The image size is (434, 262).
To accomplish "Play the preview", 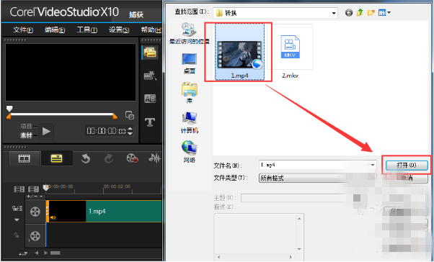I will pyautogui.click(x=46, y=131).
